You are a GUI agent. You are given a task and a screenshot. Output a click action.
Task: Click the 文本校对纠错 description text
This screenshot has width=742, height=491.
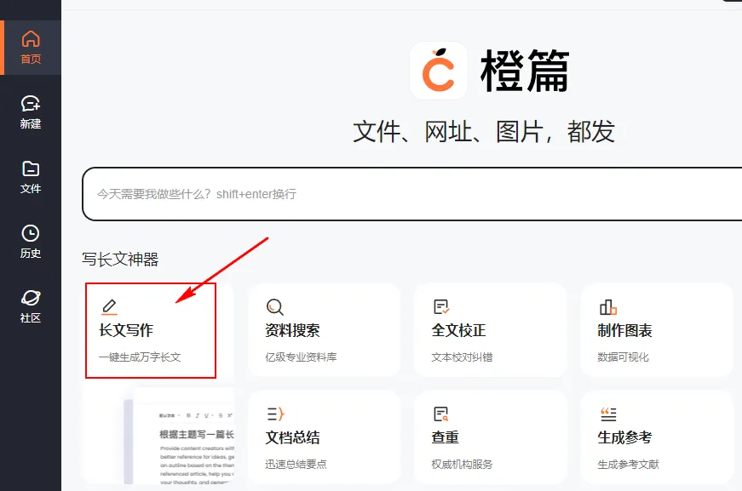pyautogui.click(x=462, y=357)
